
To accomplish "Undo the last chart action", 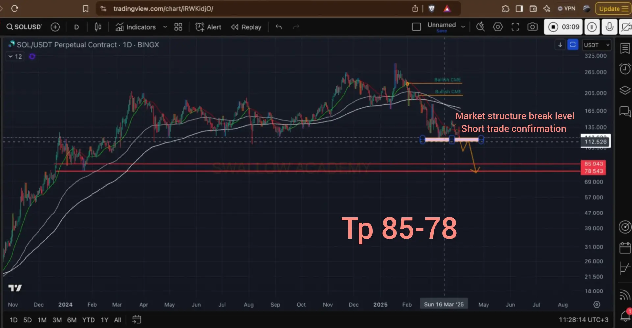I will pyautogui.click(x=279, y=27).
